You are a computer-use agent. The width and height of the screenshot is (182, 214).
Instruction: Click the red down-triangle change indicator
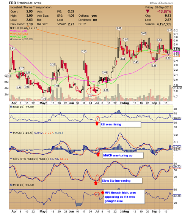(x=147, y=11)
